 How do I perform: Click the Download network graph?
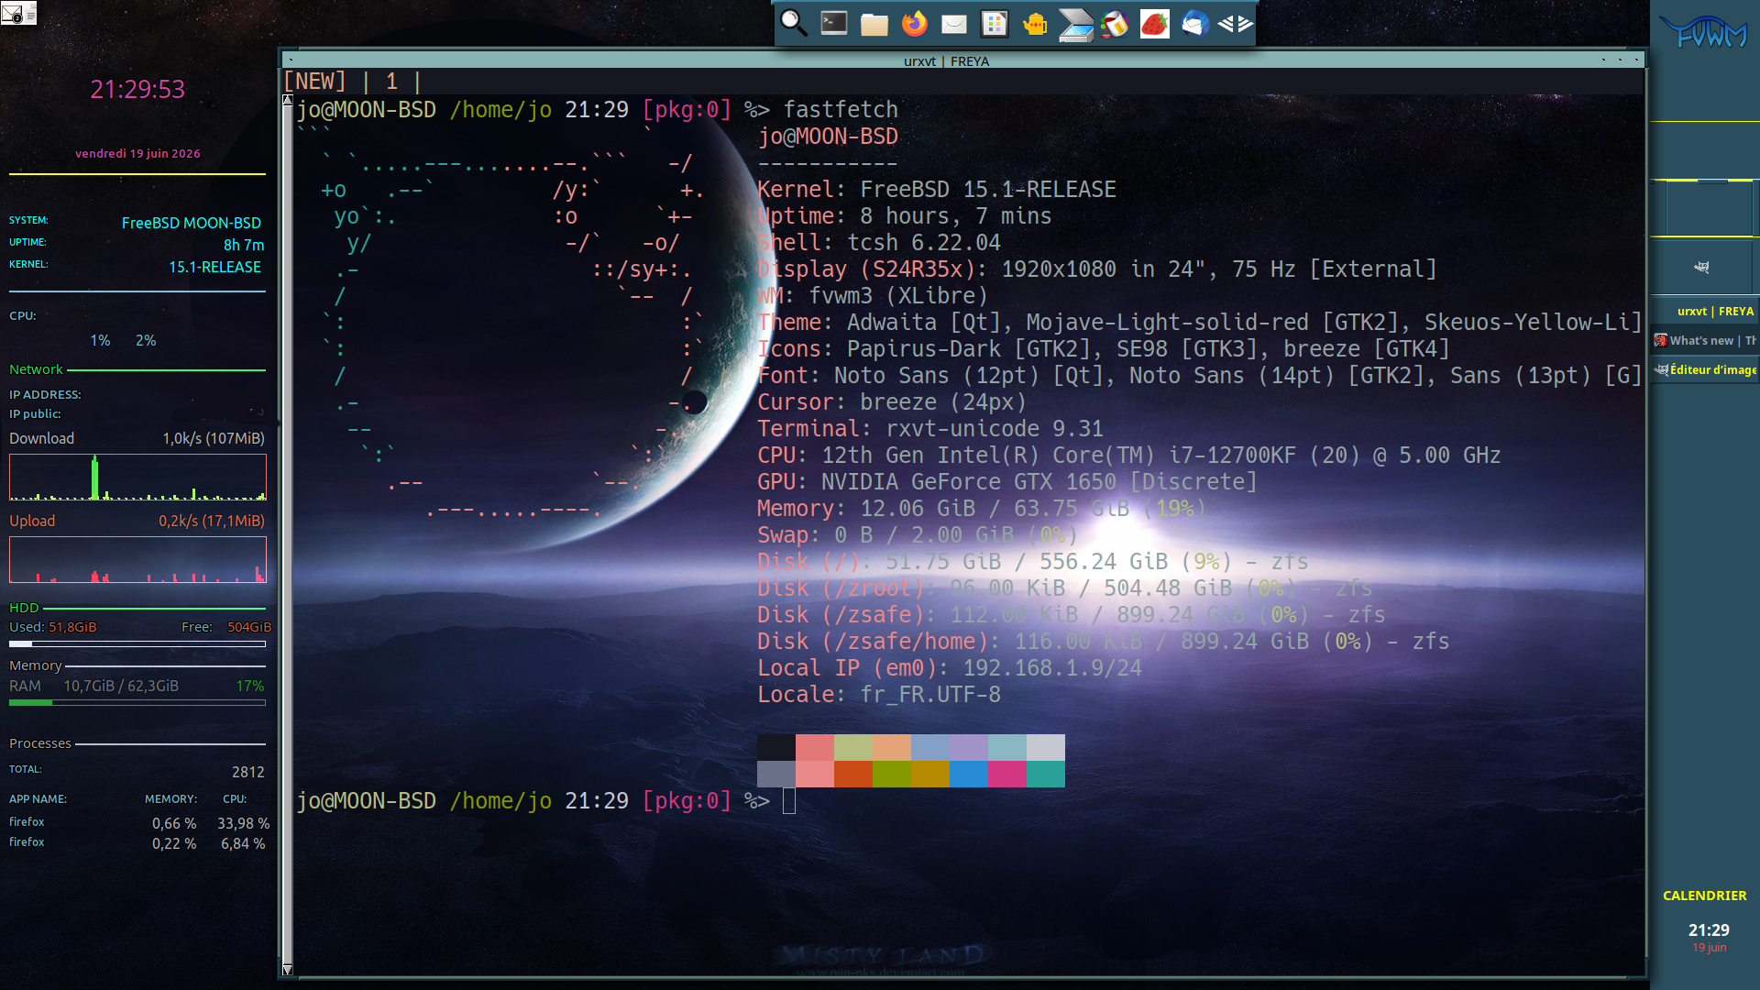point(137,477)
